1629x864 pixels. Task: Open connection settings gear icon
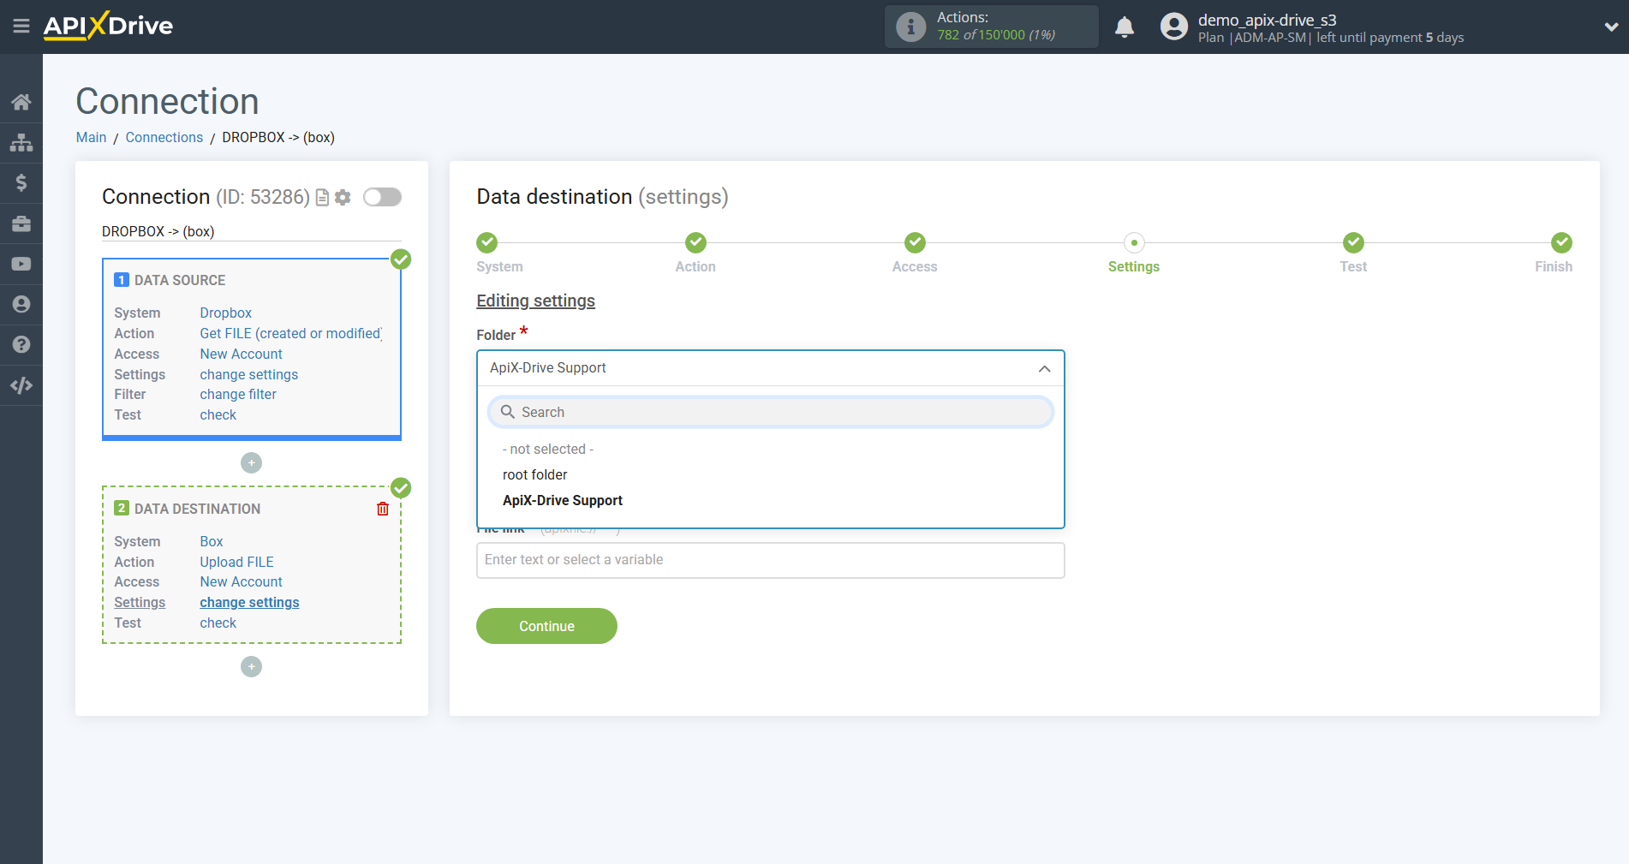(343, 198)
